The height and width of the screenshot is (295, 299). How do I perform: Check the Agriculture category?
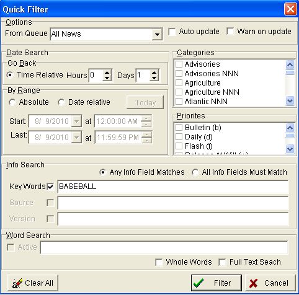pos(179,83)
